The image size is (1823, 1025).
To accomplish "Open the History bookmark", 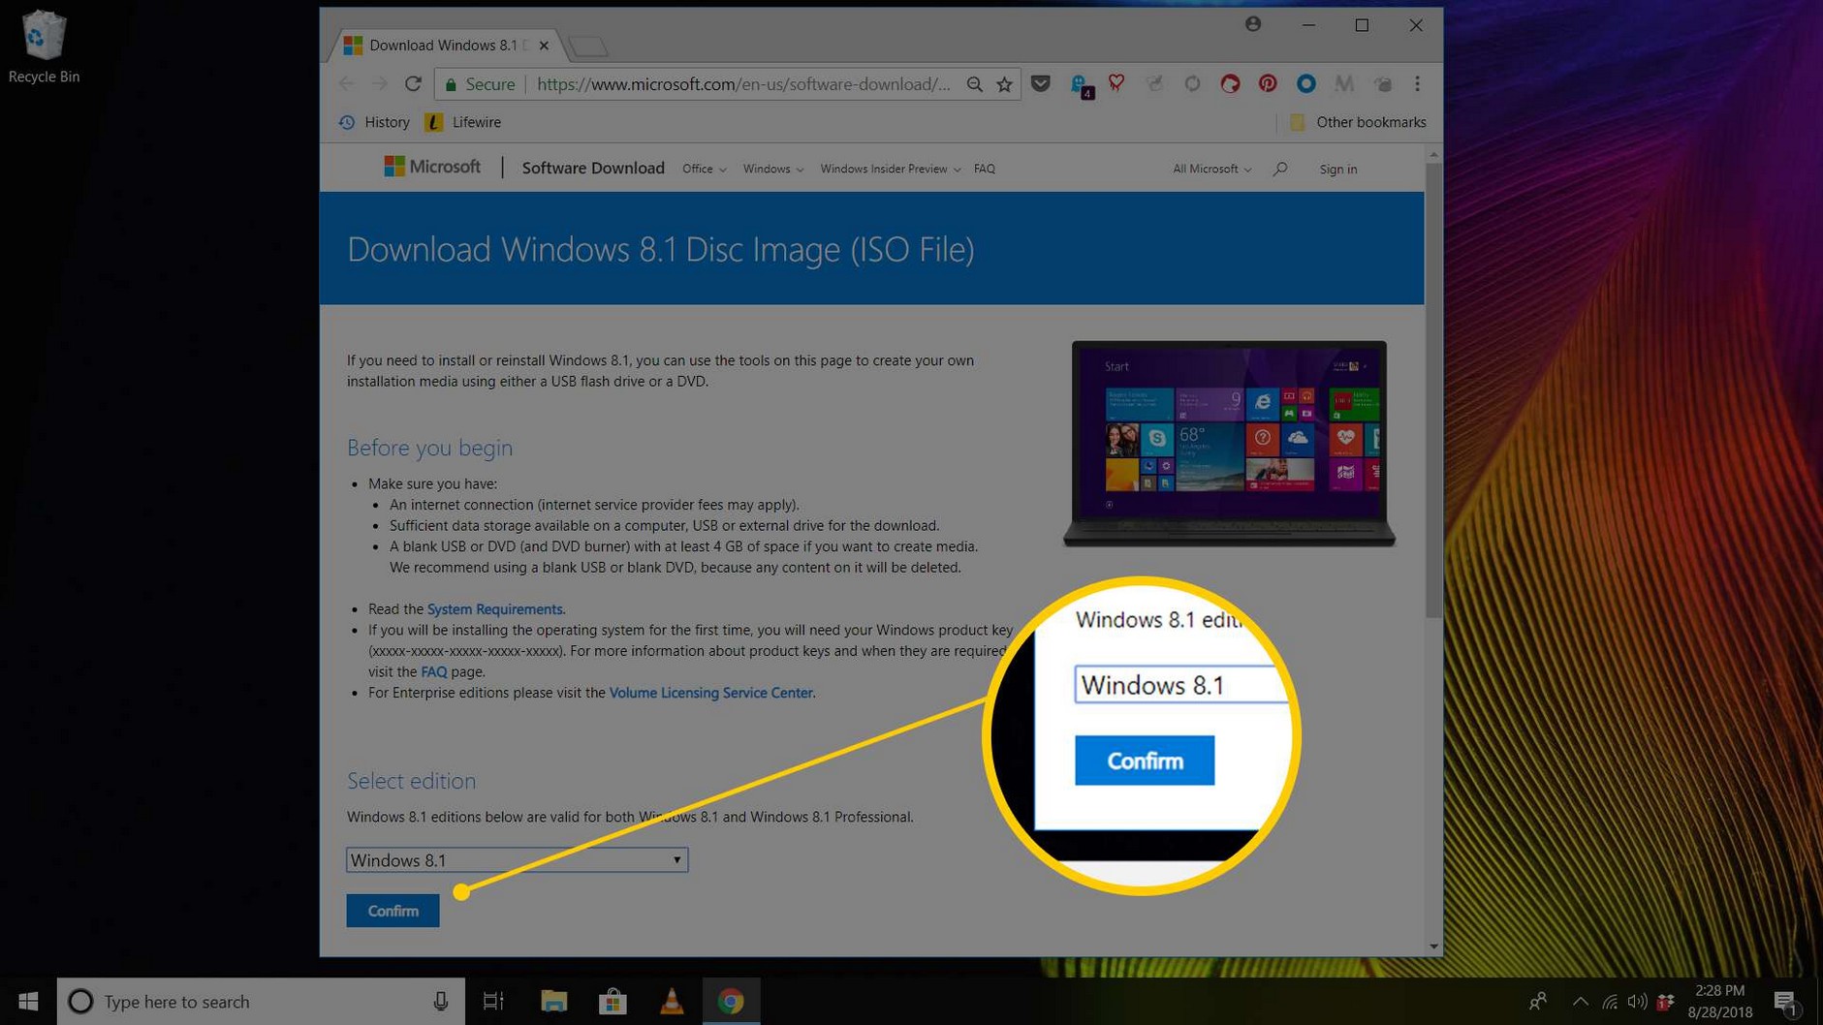I will pyautogui.click(x=374, y=122).
